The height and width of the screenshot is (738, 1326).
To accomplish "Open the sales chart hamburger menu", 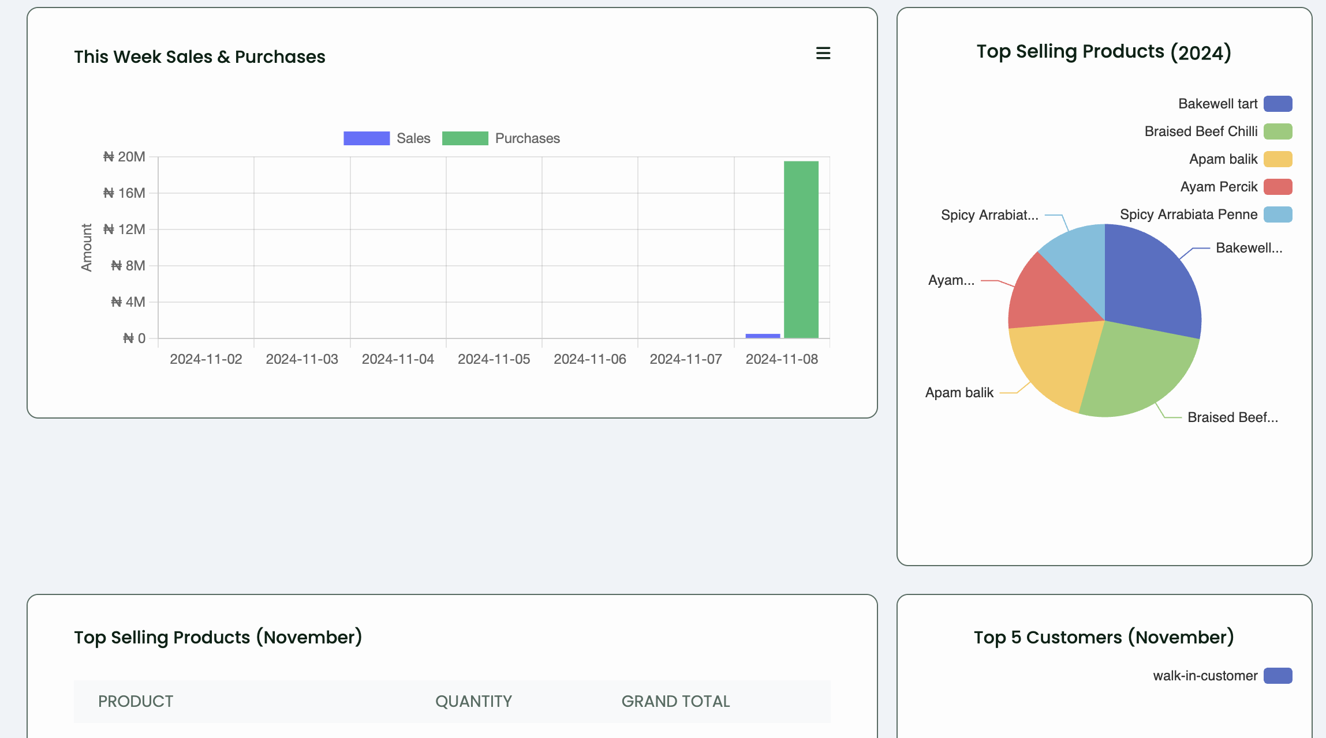I will click(824, 54).
